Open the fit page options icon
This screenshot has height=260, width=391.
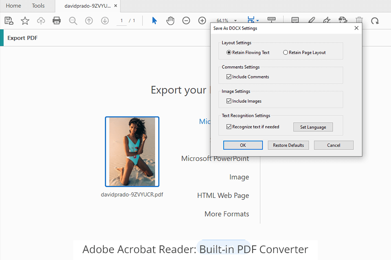point(253,19)
